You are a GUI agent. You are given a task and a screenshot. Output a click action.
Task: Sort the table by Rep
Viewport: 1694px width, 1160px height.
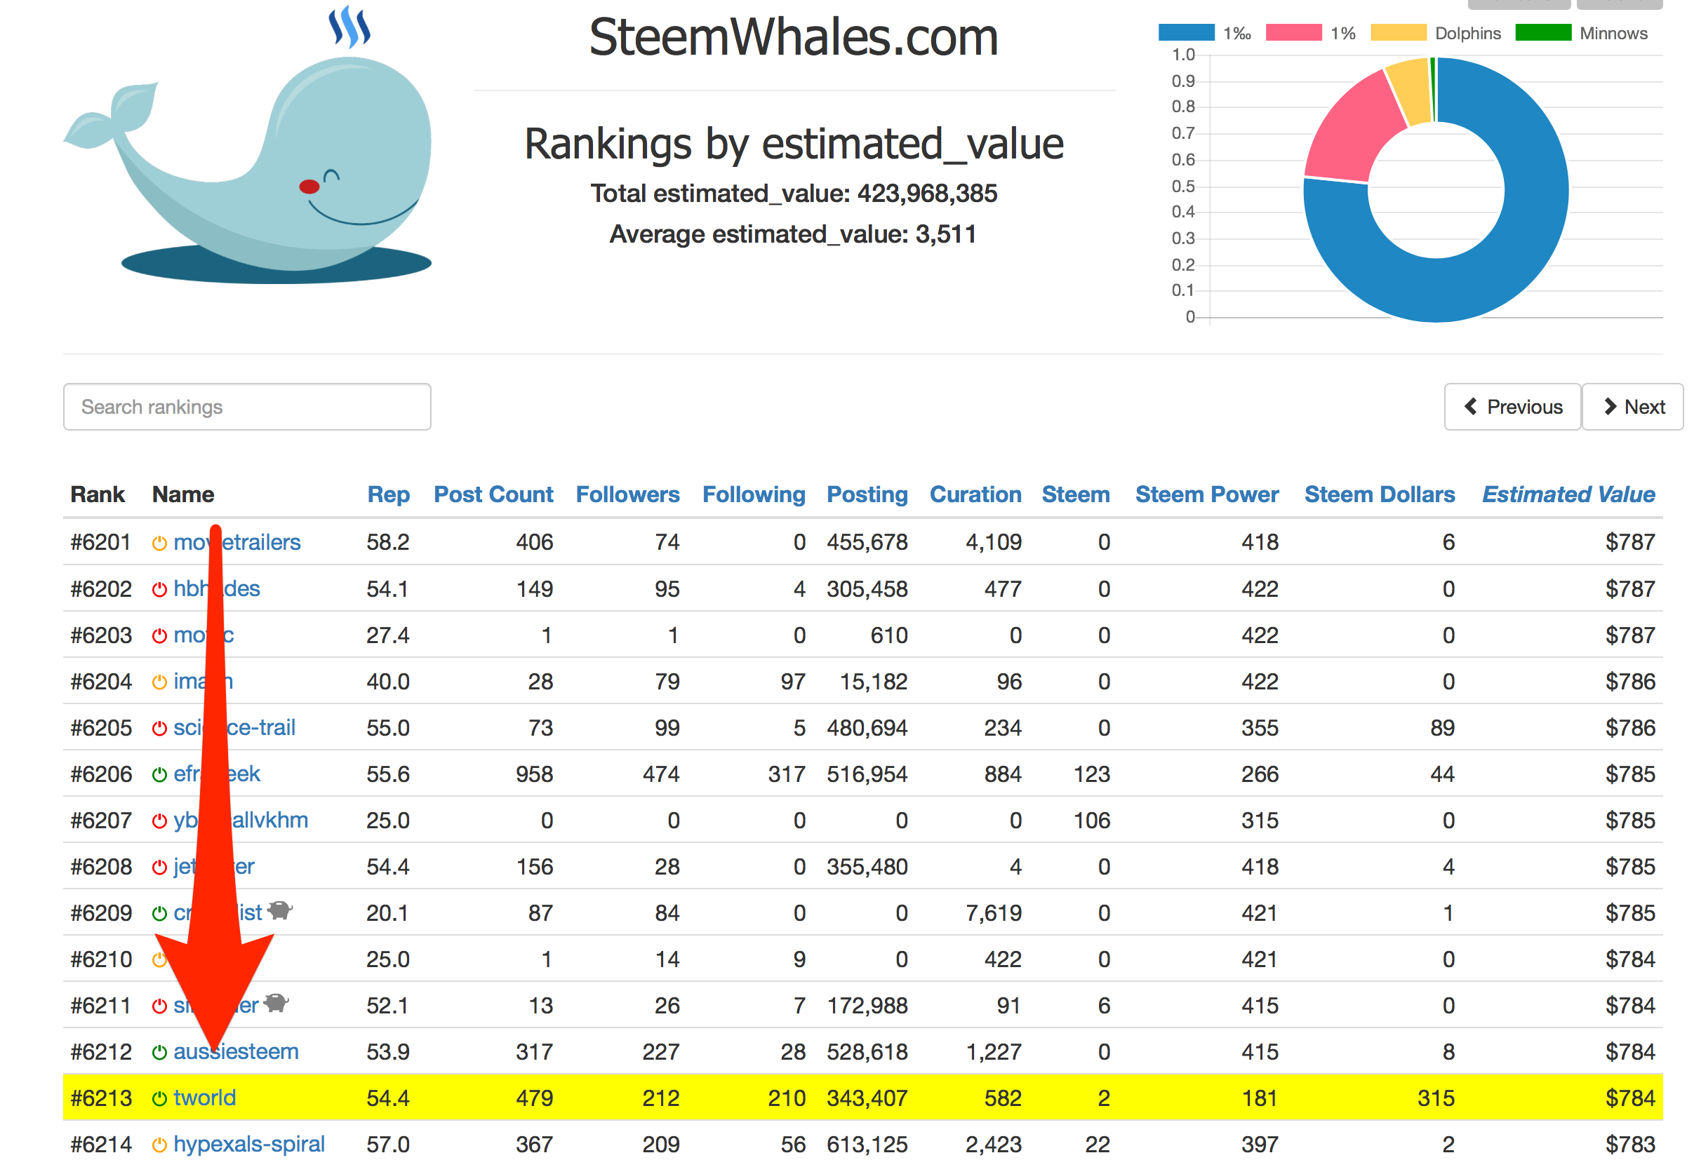point(389,494)
